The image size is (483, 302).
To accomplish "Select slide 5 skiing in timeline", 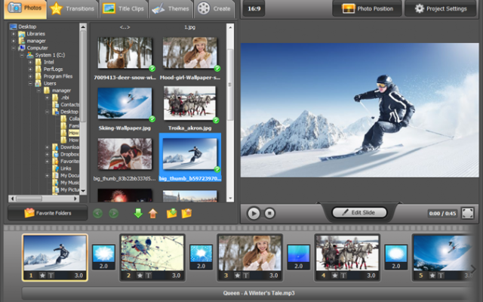I will pos(442,257).
